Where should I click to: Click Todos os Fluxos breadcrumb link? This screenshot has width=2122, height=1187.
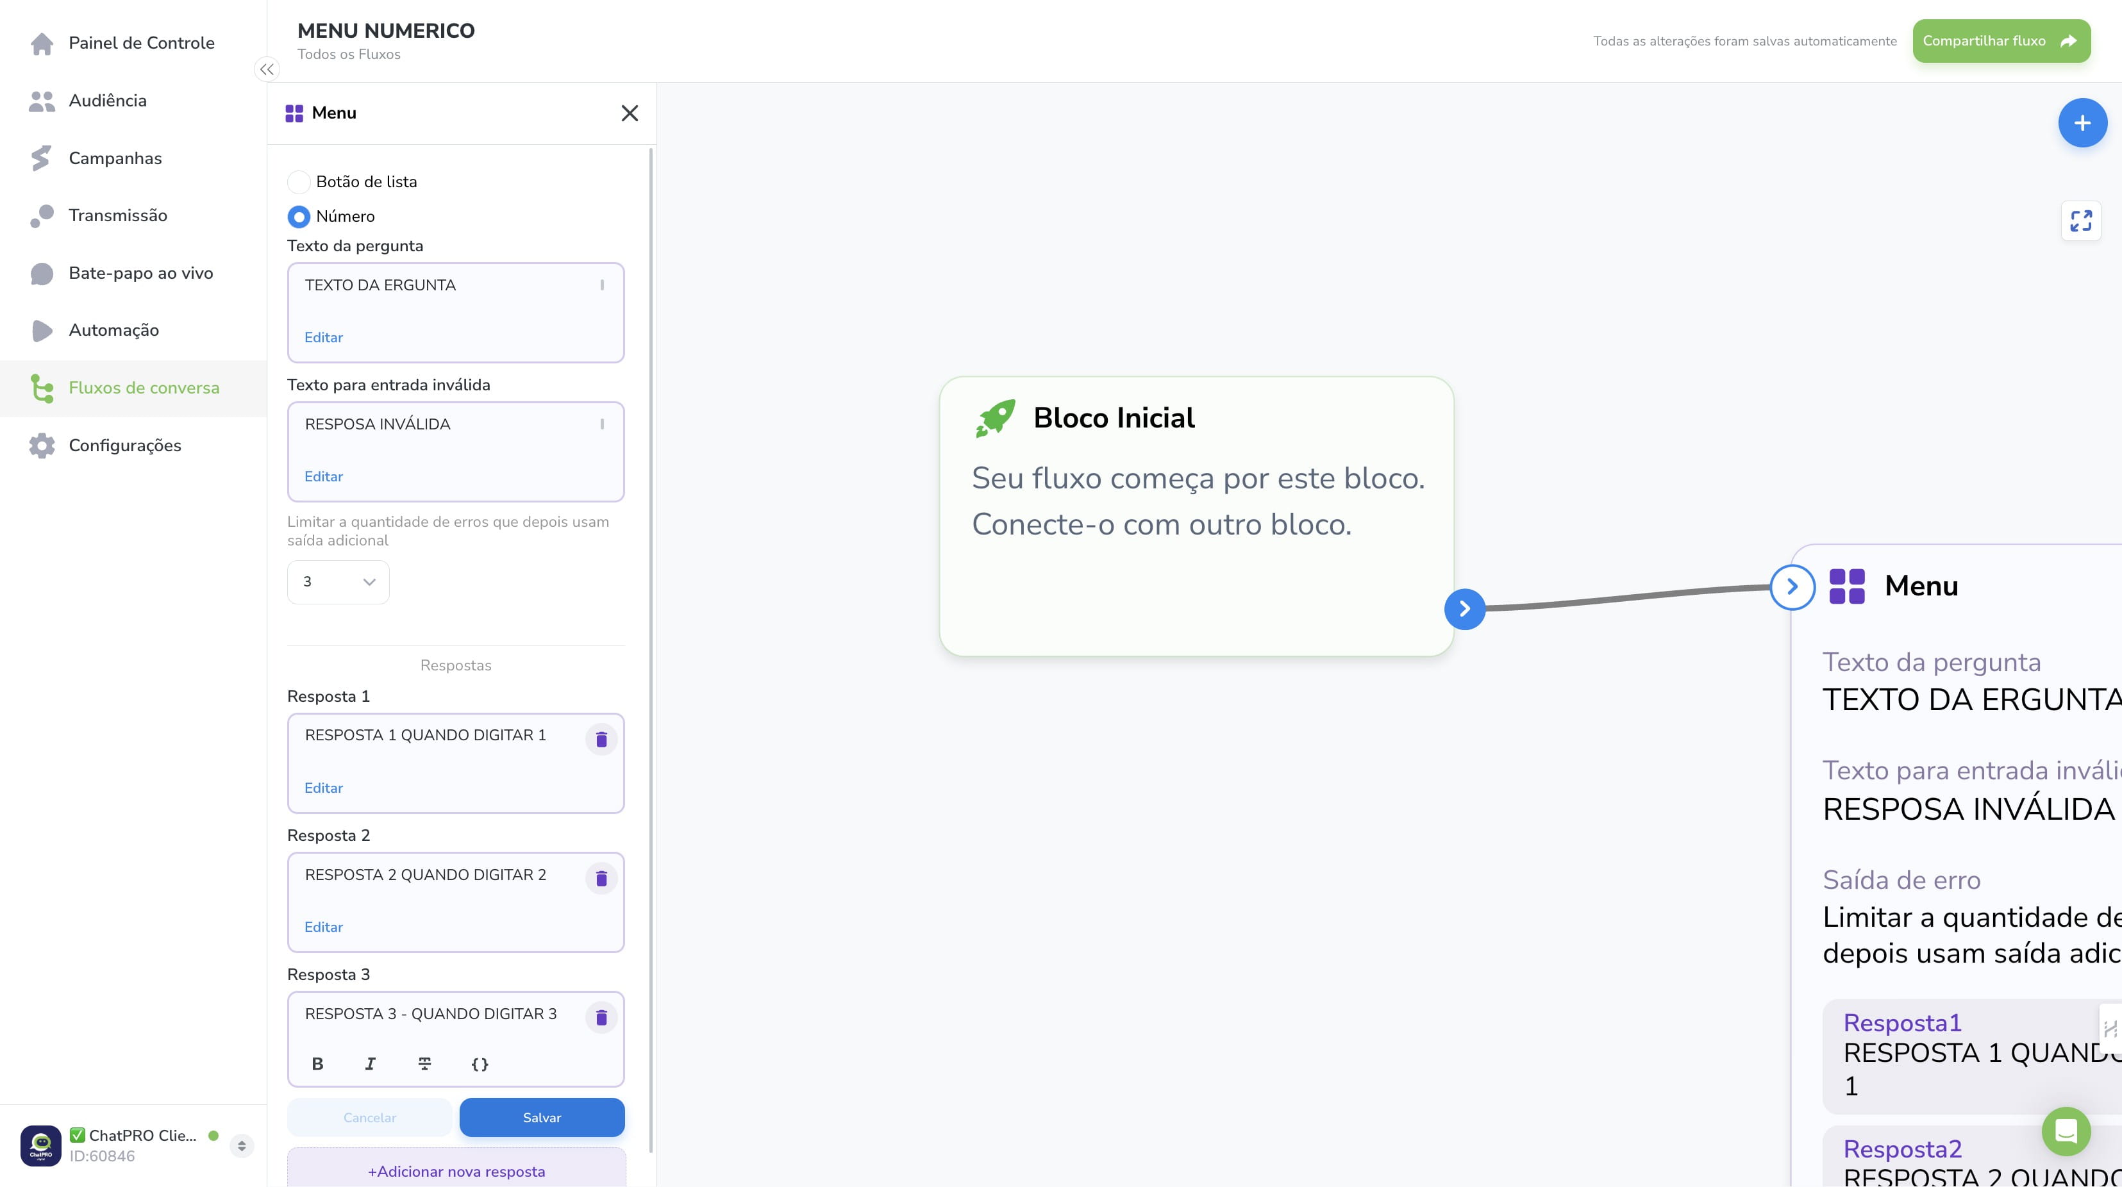click(x=349, y=54)
